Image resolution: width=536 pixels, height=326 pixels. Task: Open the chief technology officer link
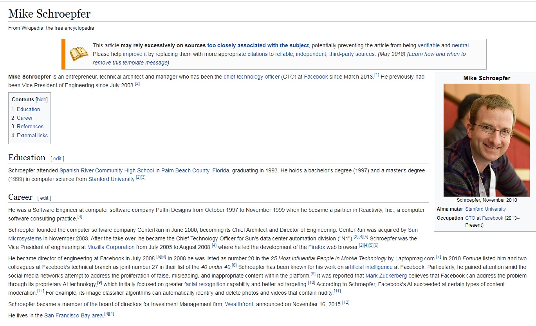[x=252, y=77]
